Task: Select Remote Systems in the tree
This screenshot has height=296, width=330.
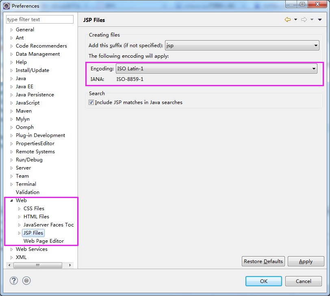Action: point(35,152)
